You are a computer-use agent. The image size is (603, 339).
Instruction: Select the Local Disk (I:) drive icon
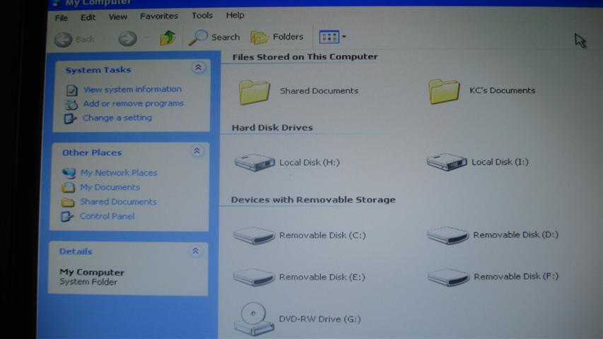pos(446,162)
